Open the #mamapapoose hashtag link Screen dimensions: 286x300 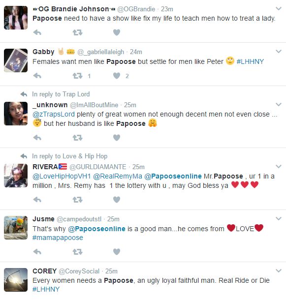coord(58,238)
